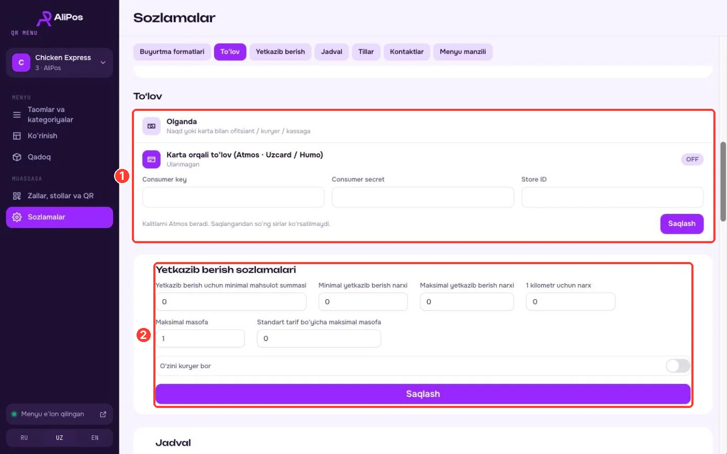Switch language to RU
The width and height of the screenshot is (727, 454).
click(x=24, y=438)
